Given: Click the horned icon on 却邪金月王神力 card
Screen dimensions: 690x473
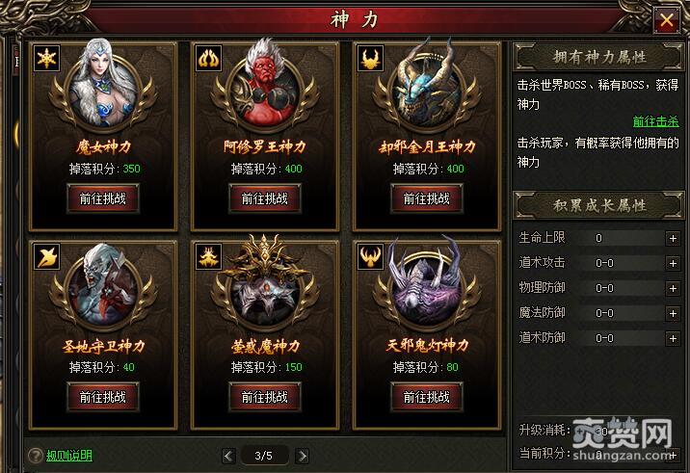Looking at the screenshot, I should click(370, 58).
